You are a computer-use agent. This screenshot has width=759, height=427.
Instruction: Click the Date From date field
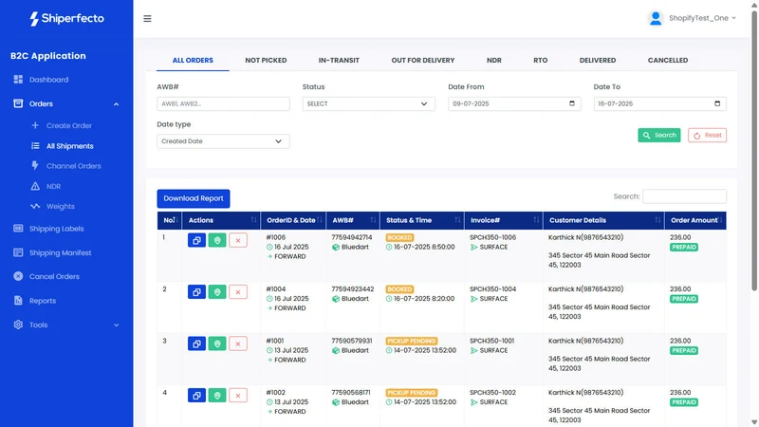514,103
